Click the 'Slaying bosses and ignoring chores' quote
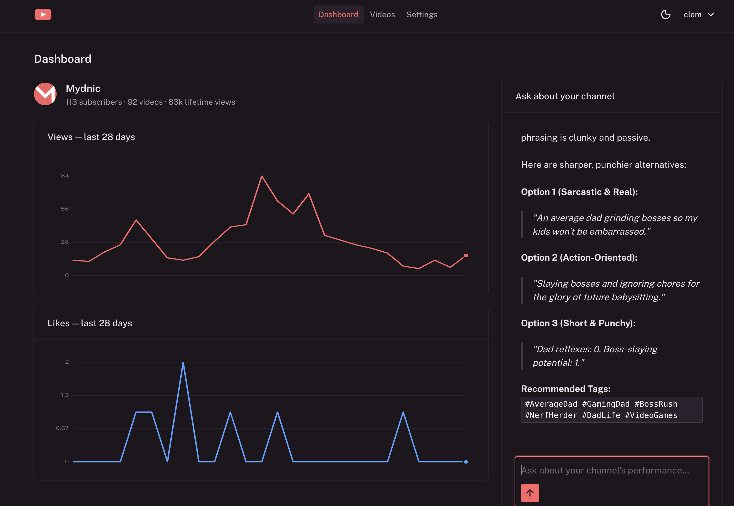Viewport: 734px width, 506px height. pyautogui.click(x=616, y=290)
